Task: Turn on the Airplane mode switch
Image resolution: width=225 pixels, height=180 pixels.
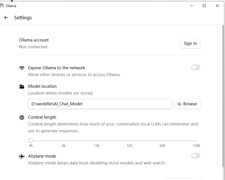Action: click(x=196, y=156)
